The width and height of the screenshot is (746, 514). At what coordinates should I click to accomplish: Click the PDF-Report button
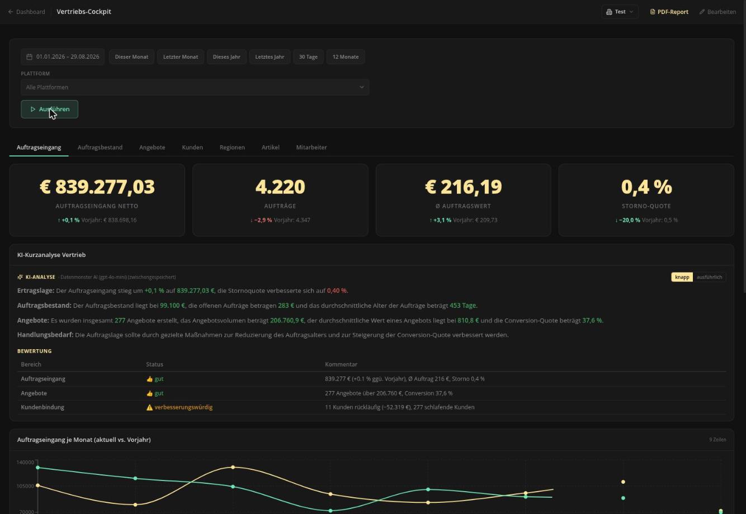[x=669, y=12]
